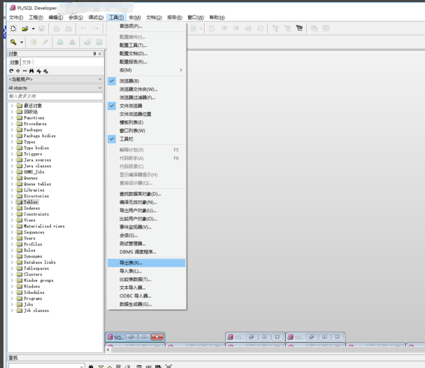Click the object search input field

[x=55, y=97]
